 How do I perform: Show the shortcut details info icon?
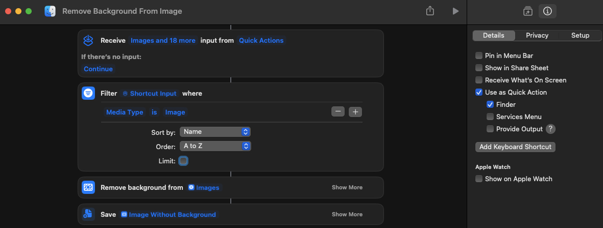pyautogui.click(x=547, y=11)
